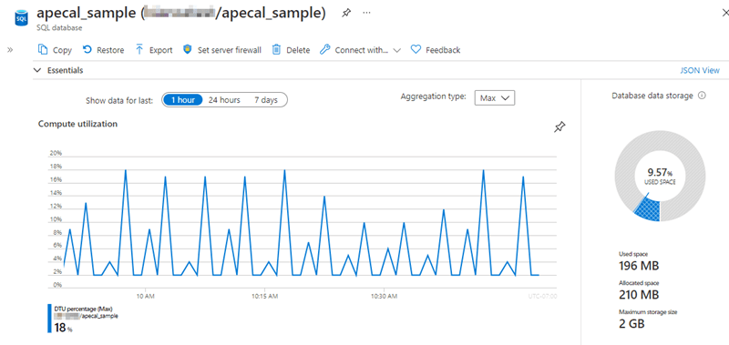
Task: Click the 2 GB maximum storage value
Action: 631,324
